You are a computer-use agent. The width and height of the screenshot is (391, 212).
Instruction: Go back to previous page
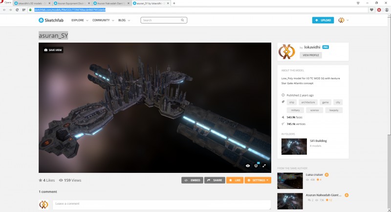pos(4,10)
